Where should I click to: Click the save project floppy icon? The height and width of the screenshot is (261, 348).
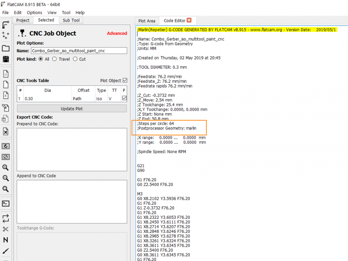[6, 59]
